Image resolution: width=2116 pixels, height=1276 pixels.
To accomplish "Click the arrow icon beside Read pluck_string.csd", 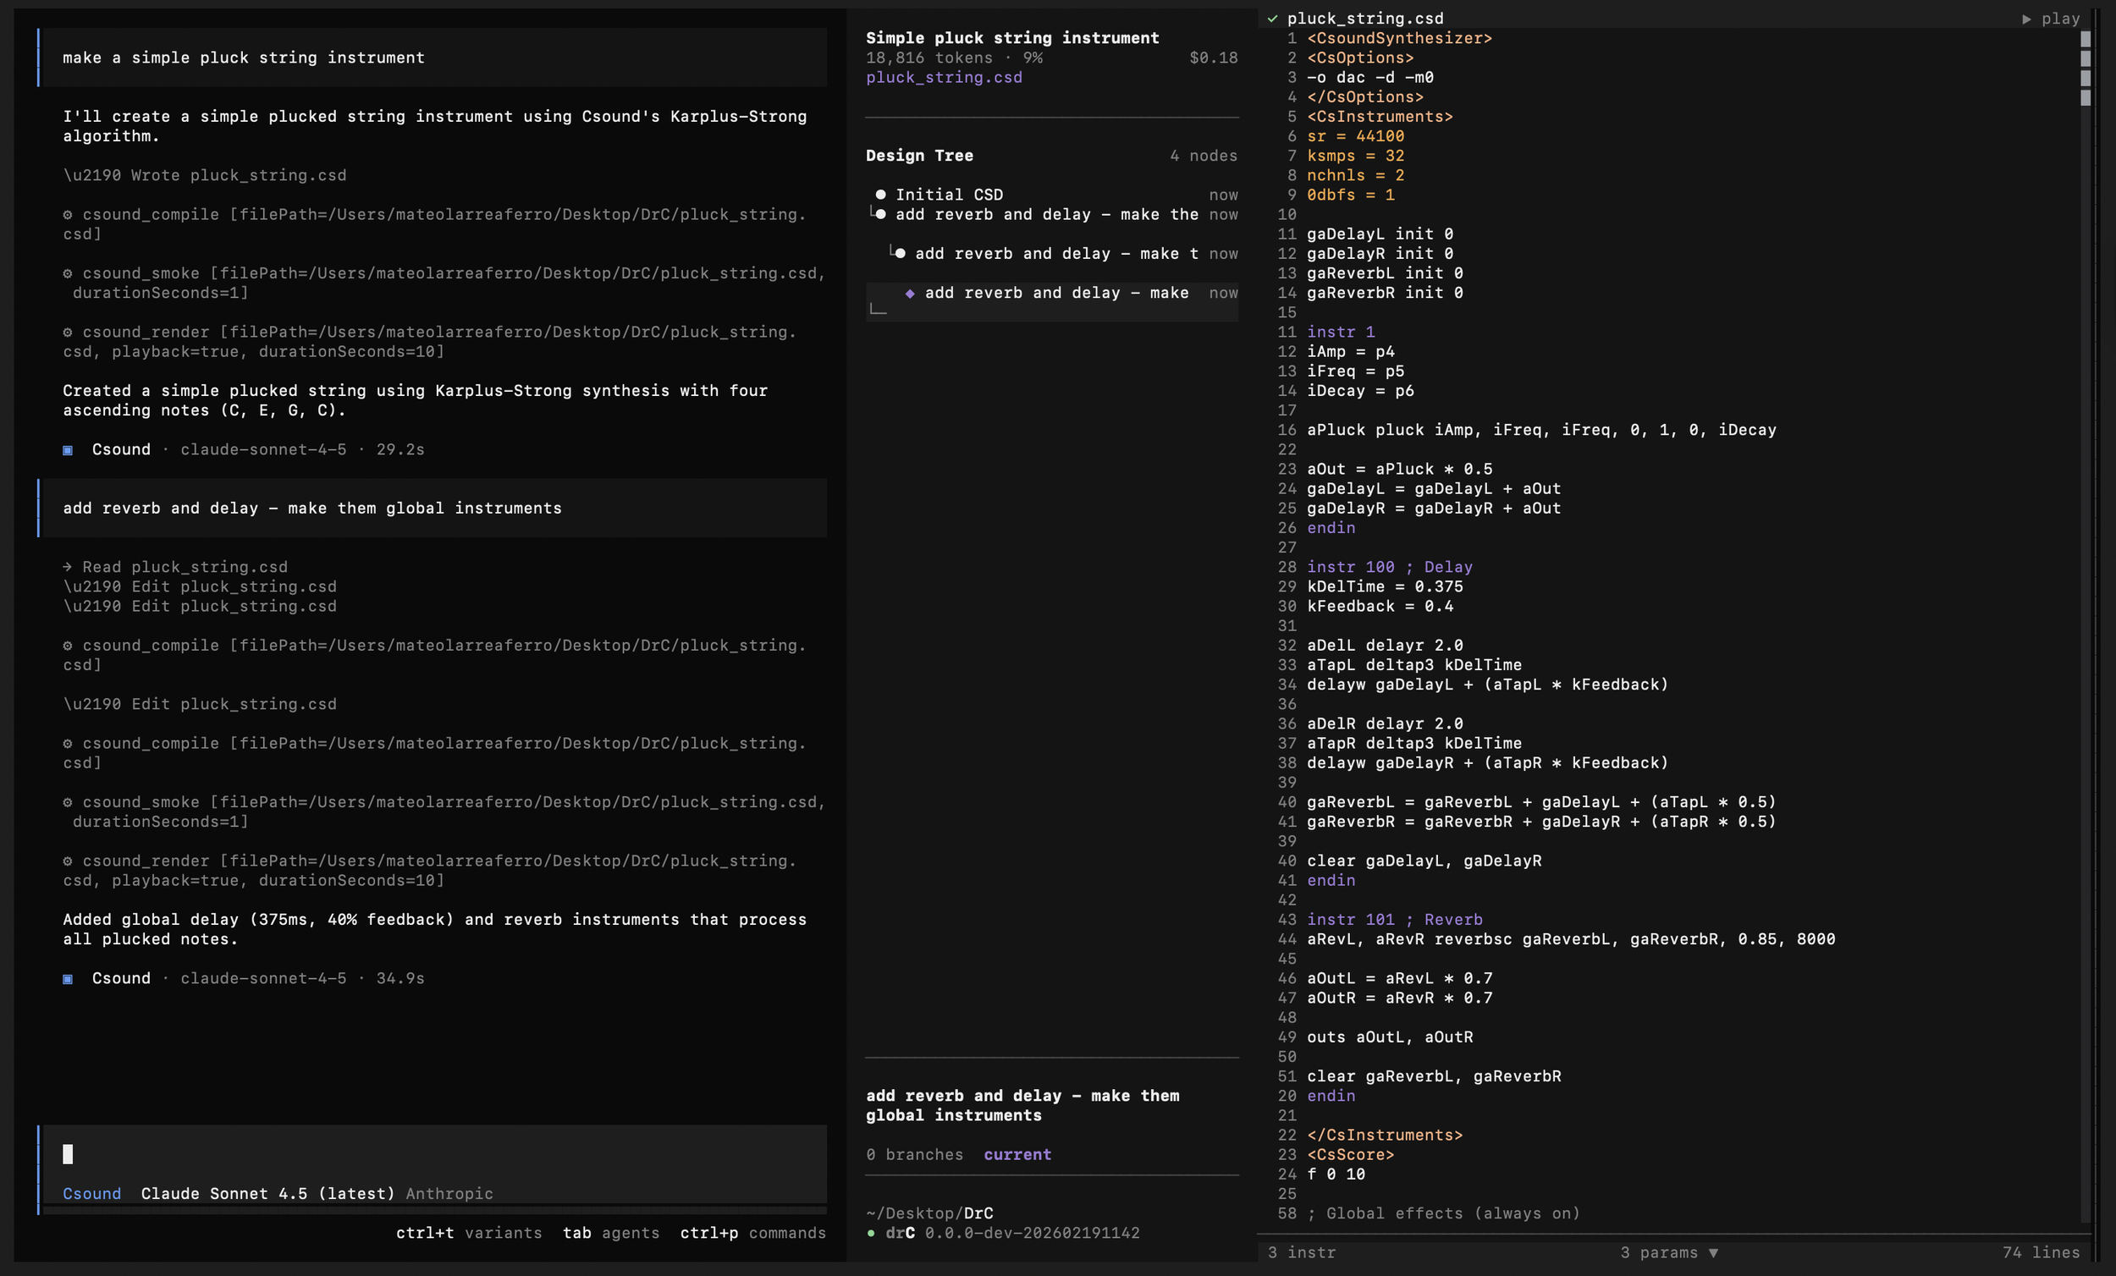I will 68,568.
